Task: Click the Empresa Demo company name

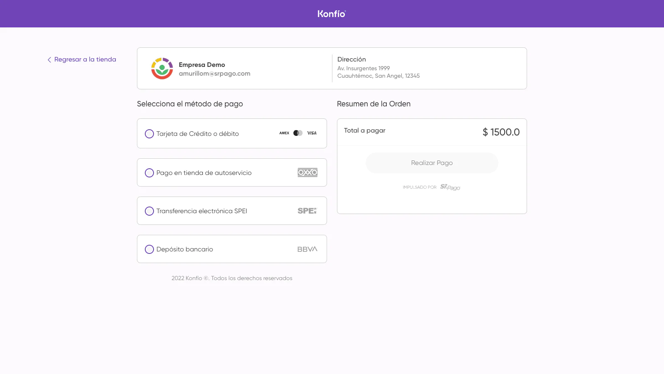Action: point(202,65)
